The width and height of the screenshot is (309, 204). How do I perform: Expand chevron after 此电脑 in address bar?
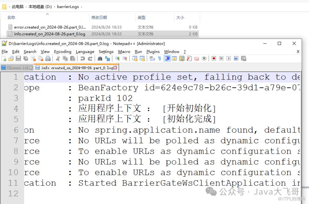tap(26, 7)
